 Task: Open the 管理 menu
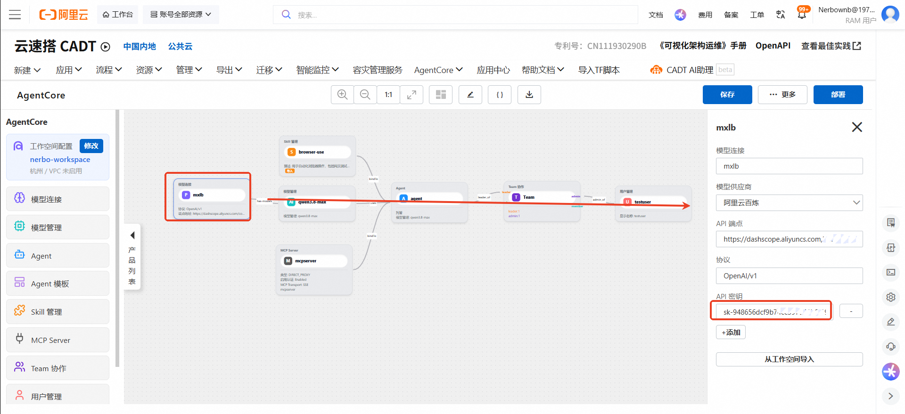coord(189,70)
